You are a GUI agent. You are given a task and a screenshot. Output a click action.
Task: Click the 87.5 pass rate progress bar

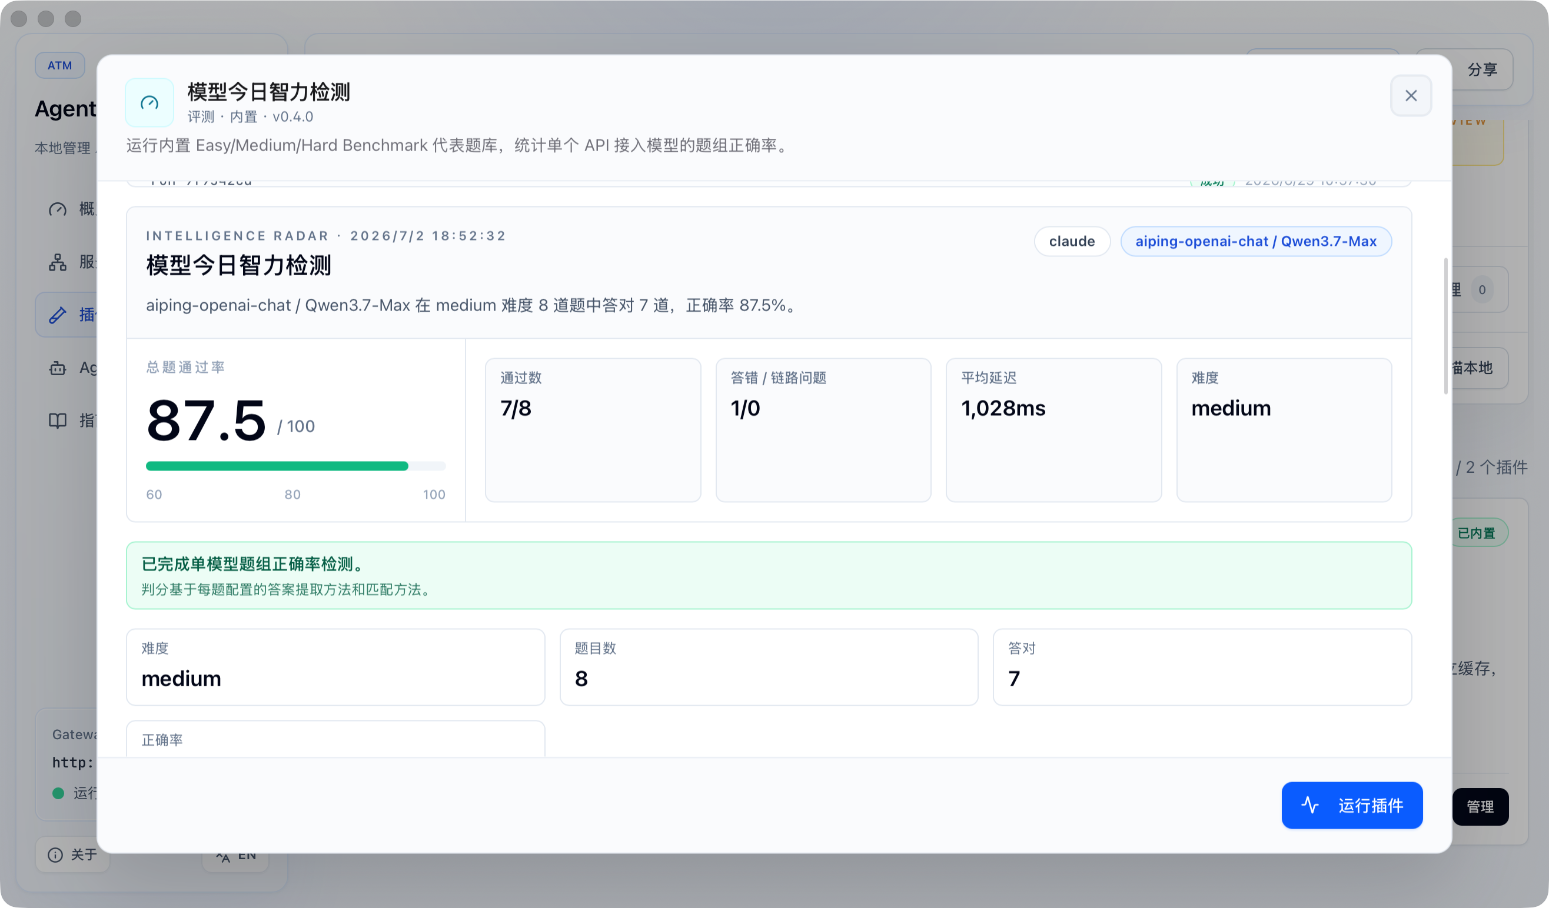[295, 466]
